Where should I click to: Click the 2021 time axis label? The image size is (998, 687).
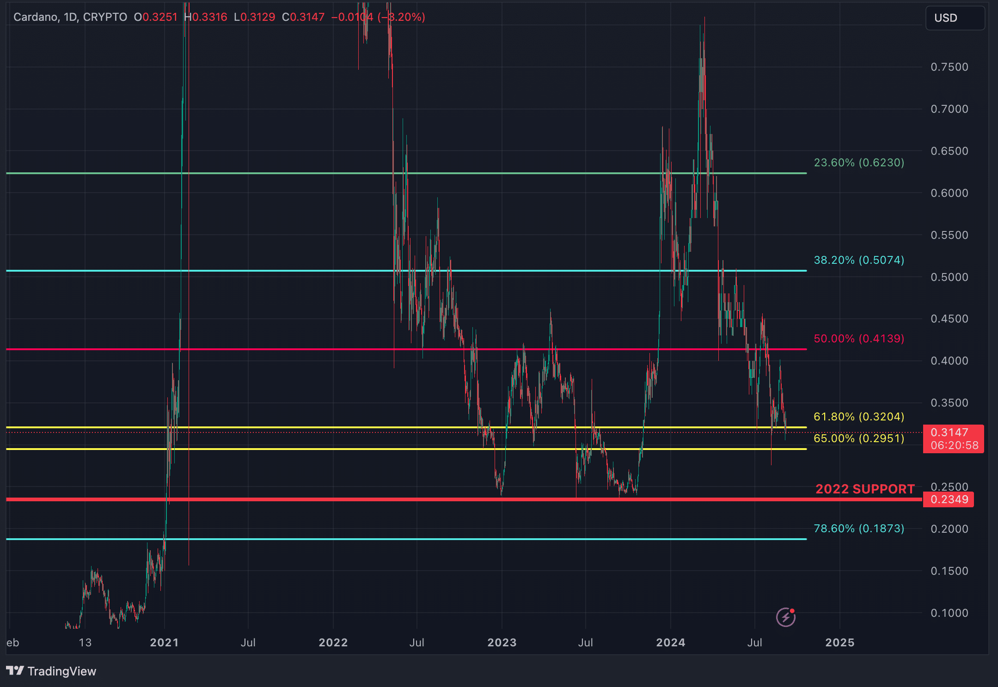tap(164, 643)
